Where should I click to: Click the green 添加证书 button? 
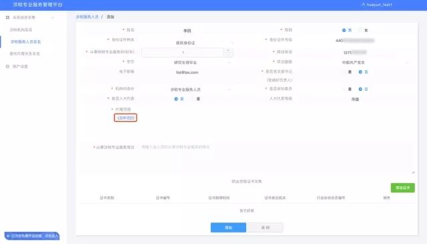tap(402, 188)
